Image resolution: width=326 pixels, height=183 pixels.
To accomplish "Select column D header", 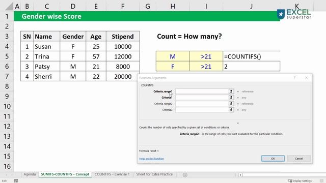I will pyautogui.click(x=73, y=7).
